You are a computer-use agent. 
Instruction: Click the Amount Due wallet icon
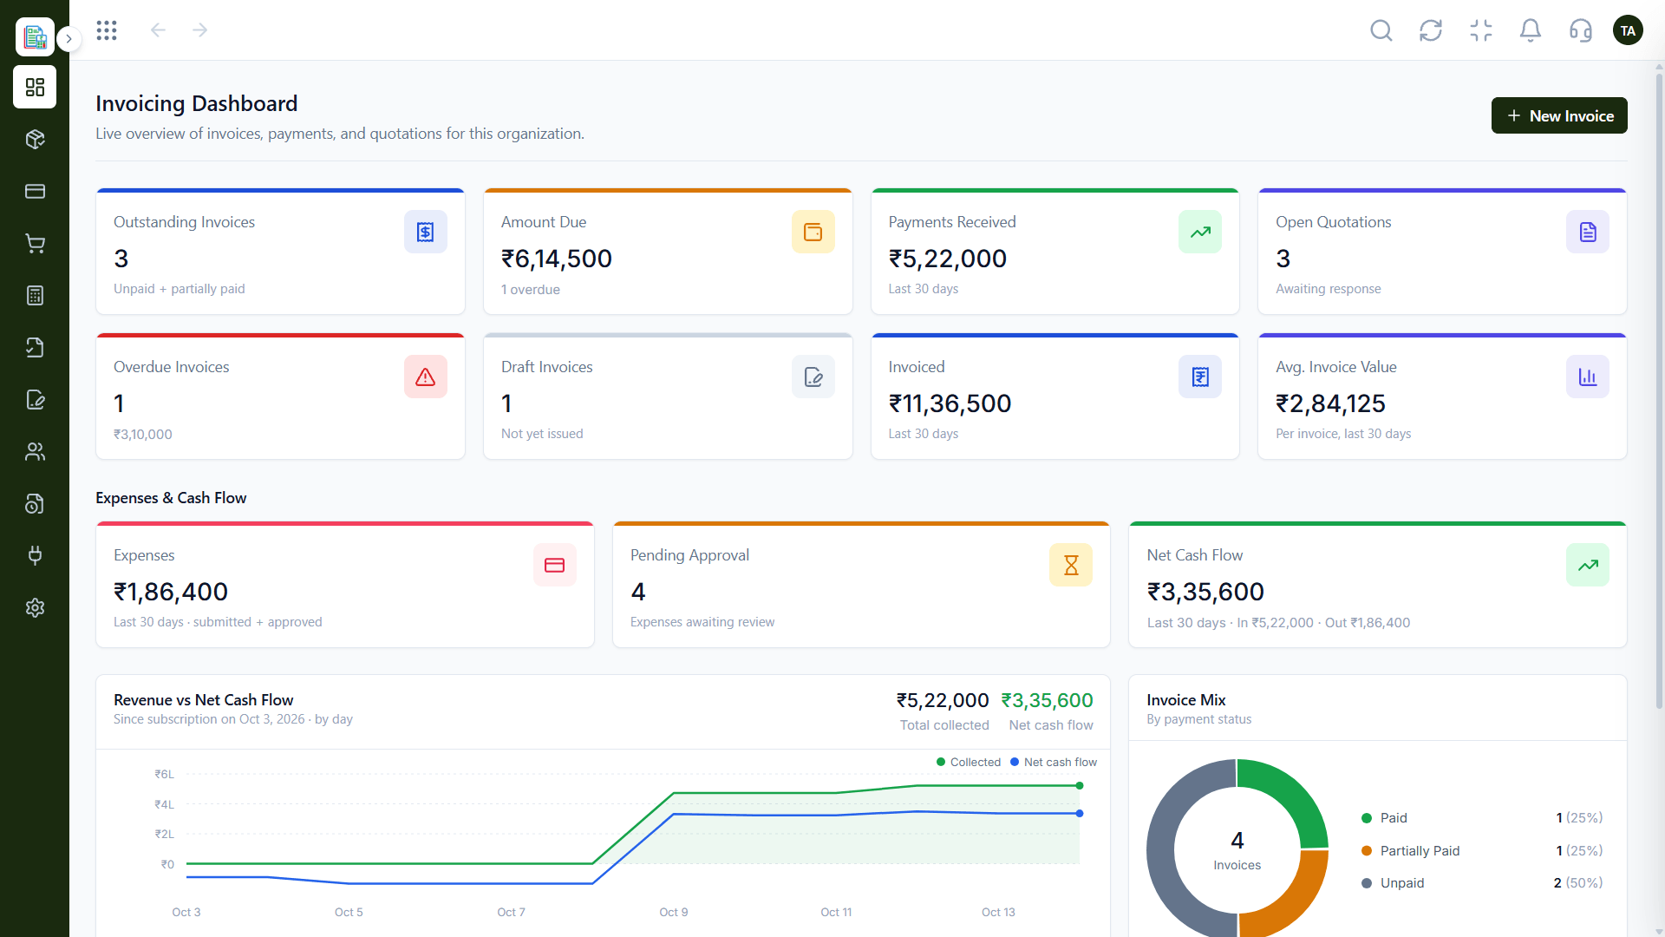[813, 232]
